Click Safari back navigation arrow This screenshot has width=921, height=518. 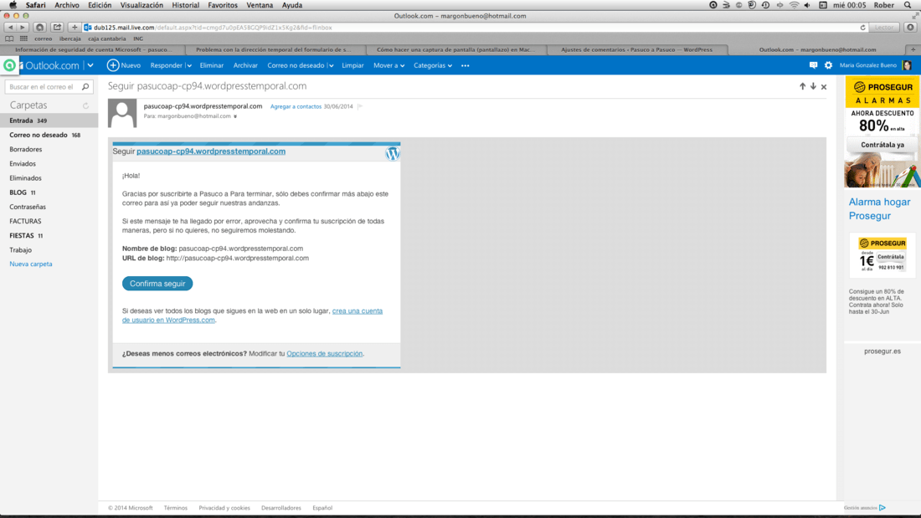click(10, 27)
